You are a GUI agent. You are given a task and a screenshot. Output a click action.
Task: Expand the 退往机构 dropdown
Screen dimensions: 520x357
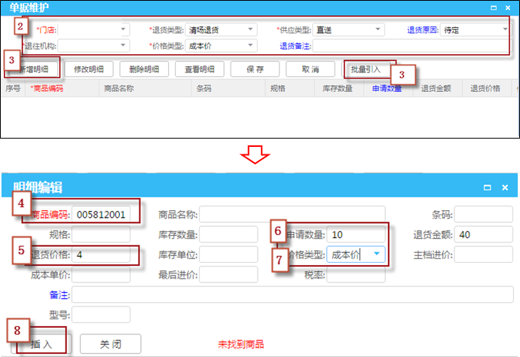(x=123, y=45)
